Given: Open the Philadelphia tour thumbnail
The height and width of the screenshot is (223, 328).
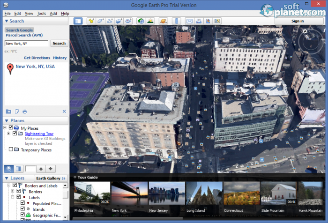Looking at the screenshot, I should coord(92,193).
